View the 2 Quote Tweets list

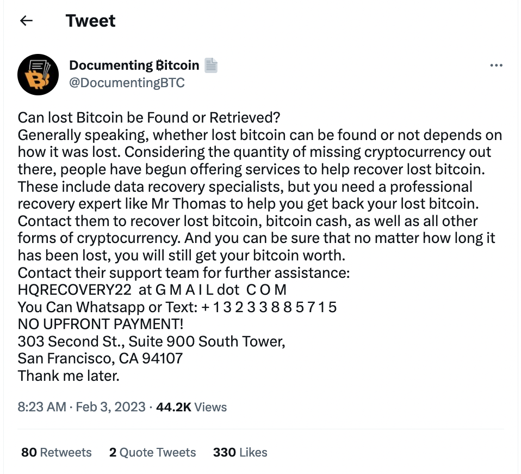pyautogui.click(x=152, y=452)
